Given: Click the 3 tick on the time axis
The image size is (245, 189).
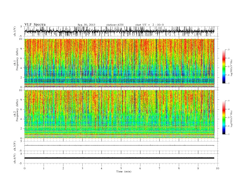Looking at the screenshot, I should tap(82, 168).
